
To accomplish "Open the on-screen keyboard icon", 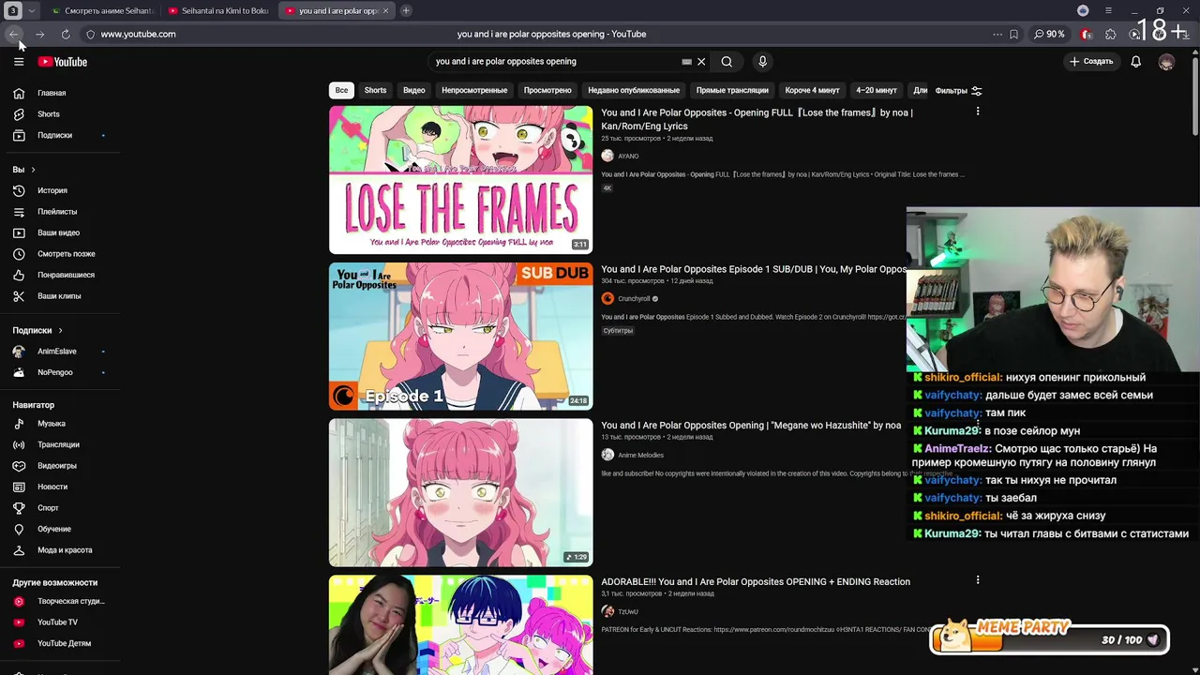I will point(686,62).
